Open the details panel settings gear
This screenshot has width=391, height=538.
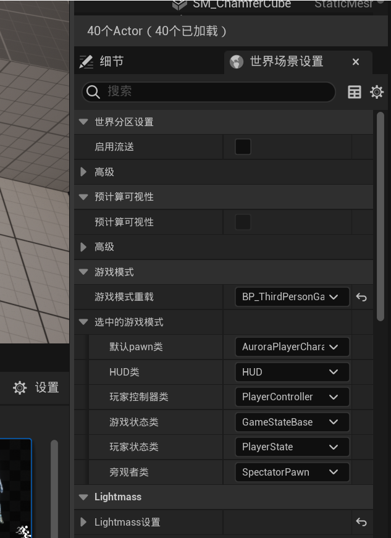coord(377,92)
